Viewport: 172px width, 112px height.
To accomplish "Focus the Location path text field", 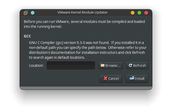I will click(71, 65).
